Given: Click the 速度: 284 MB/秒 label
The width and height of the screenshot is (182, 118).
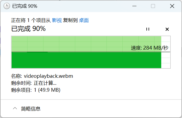Looking at the screenshot, I should pyautogui.click(x=149, y=48).
